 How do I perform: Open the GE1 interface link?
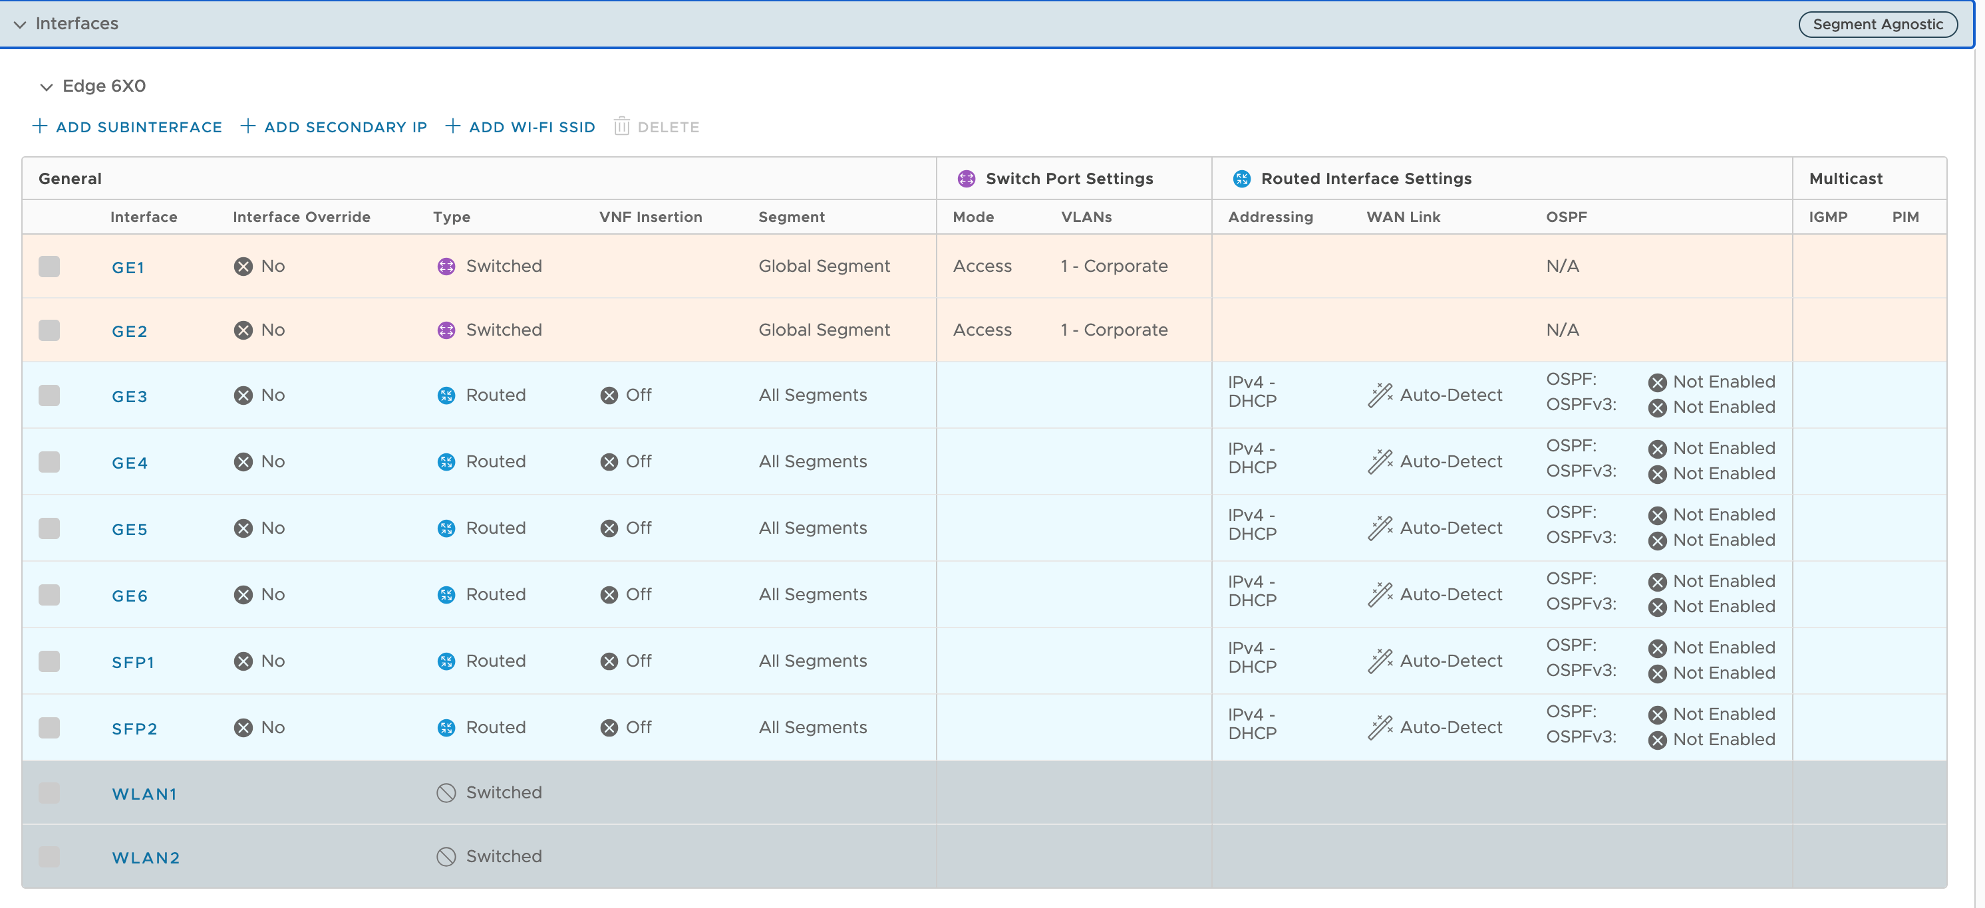tap(128, 267)
